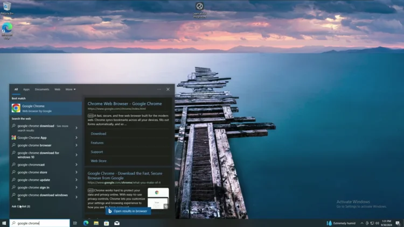Expand 'google chrome sign in' suggestion arrow
This screenshot has width=404, height=227.
tap(76, 187)
